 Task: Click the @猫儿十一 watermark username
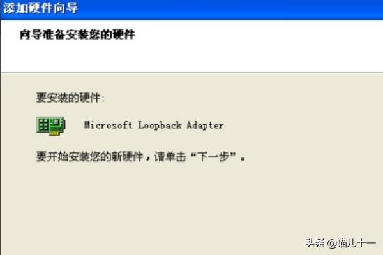[351, 243]
